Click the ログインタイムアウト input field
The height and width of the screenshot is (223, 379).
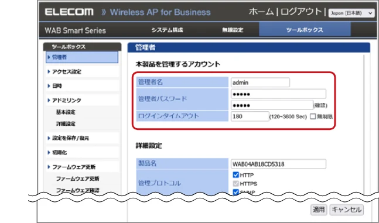(x=250, y=116)
